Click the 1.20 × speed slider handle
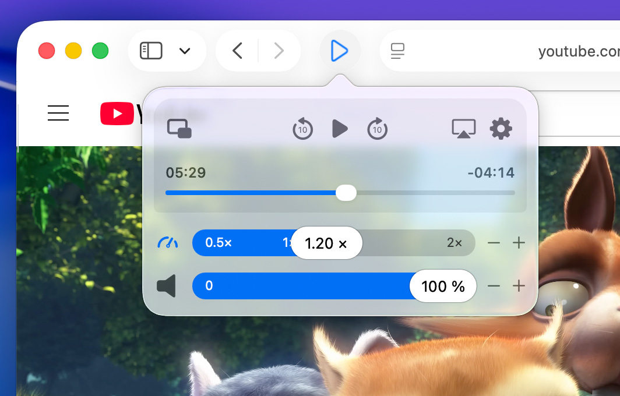The width and height of the screenshot is (620, 396). [x=326, y=243]
